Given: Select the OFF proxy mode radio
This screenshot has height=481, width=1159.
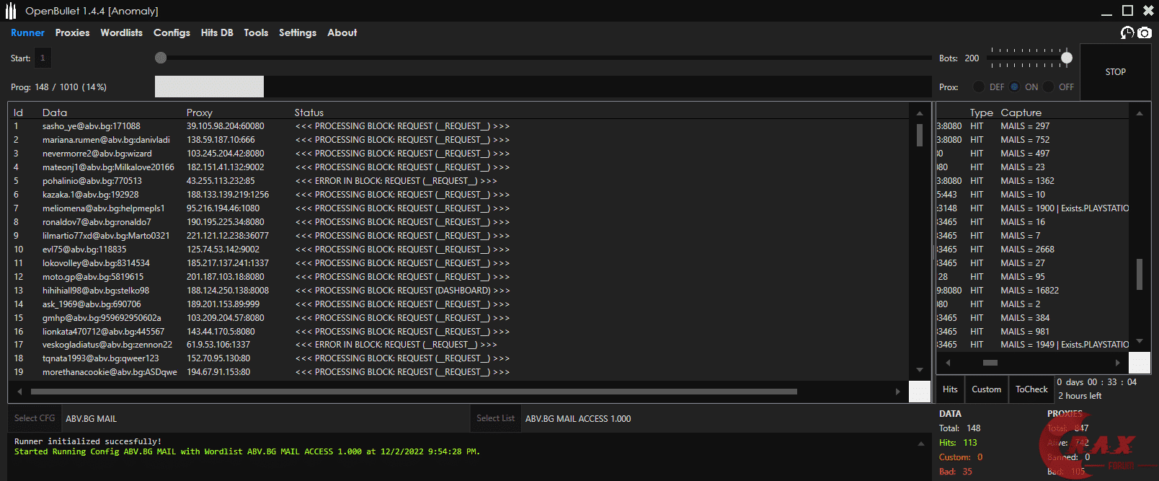Looking at the screenshot, I should tap(1049, 87).
